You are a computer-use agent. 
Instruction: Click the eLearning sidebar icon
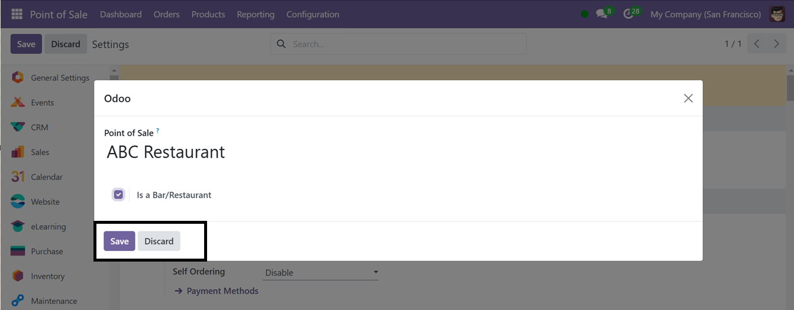tap(18, 226)
